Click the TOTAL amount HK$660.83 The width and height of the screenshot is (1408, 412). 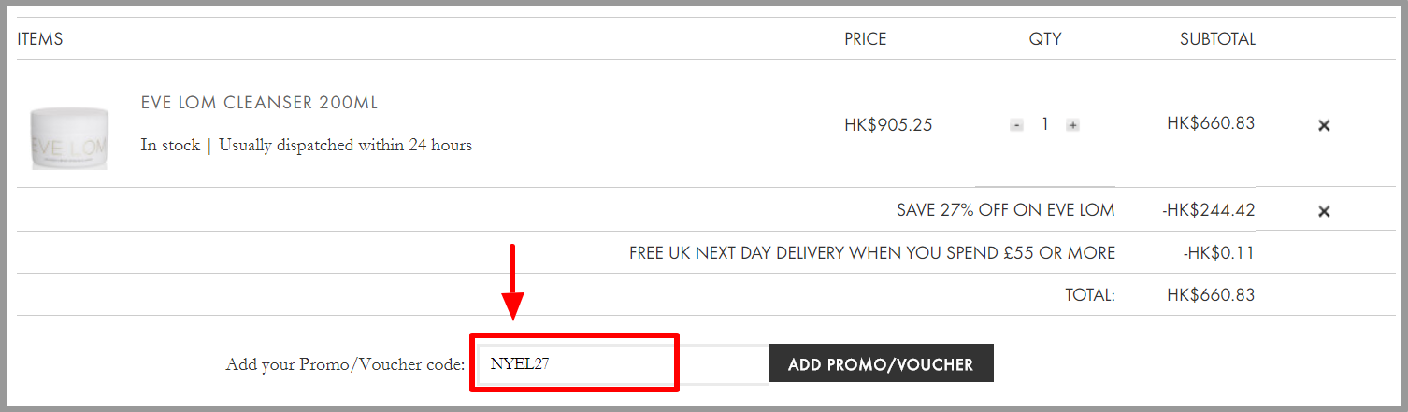point(1211,295)
